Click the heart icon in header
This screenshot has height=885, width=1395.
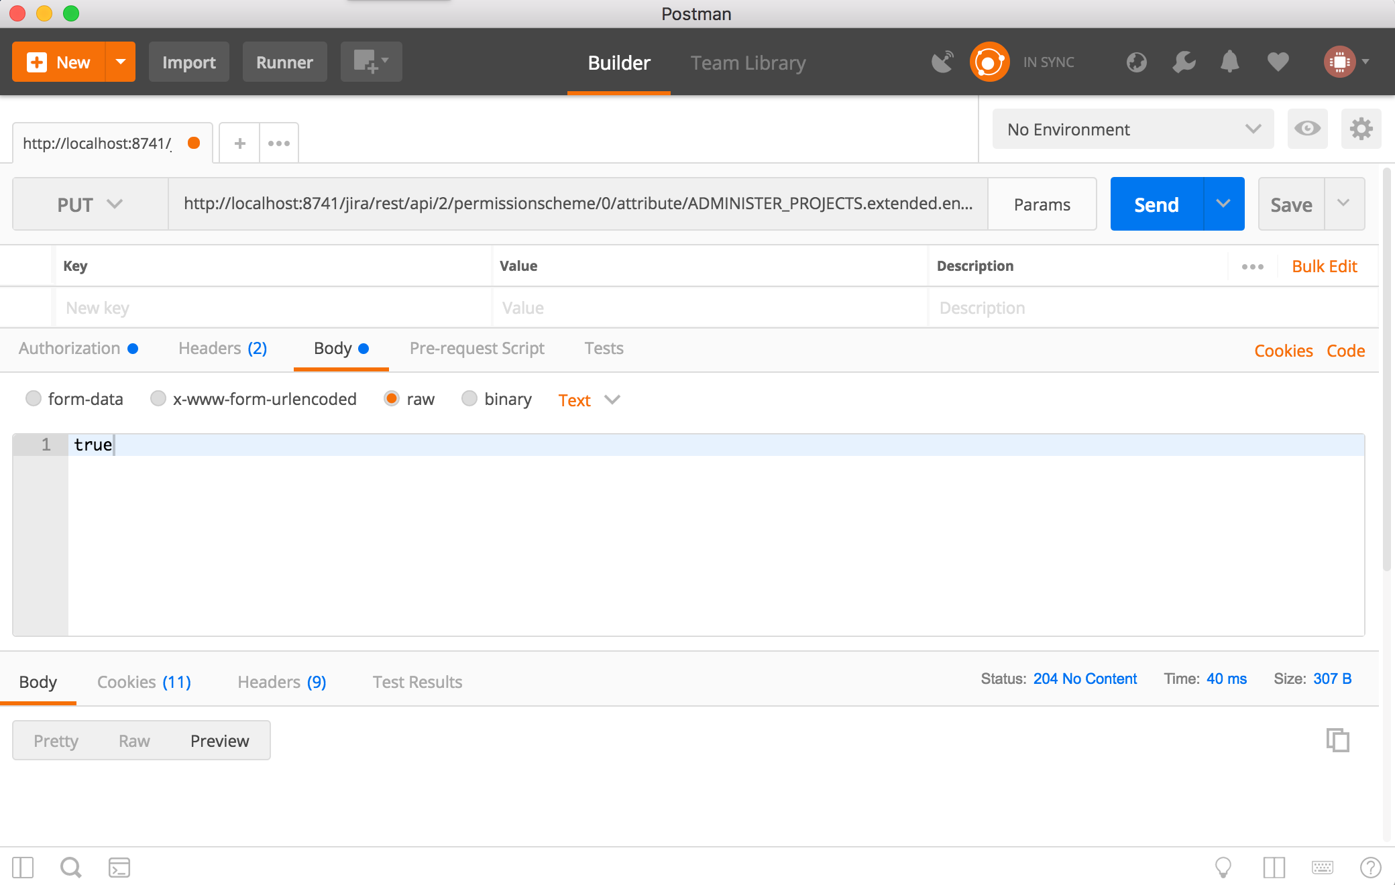(1278, 62)
